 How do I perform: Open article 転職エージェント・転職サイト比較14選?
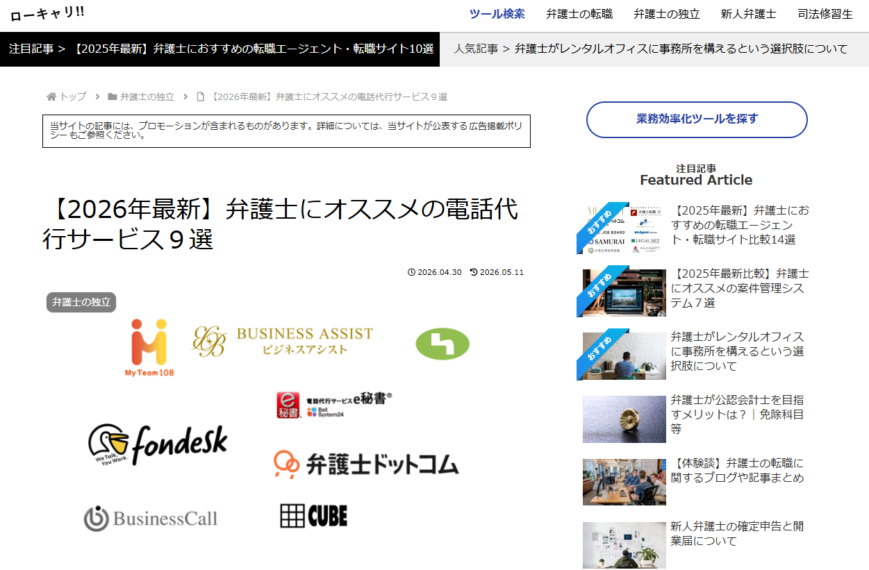[x=740, y=225]
